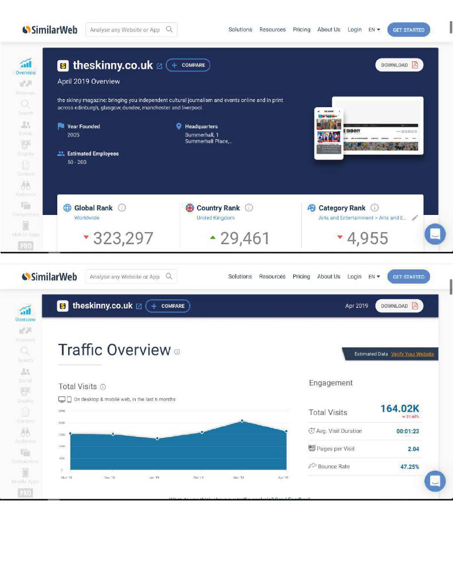
Task: Click the 164.02K total visits value
Action: 400,408
